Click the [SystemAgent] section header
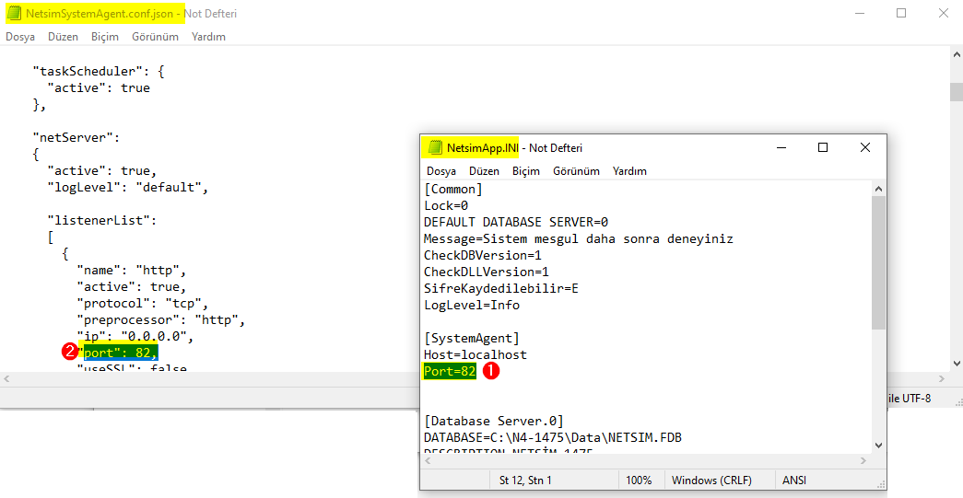 point(472,338)
